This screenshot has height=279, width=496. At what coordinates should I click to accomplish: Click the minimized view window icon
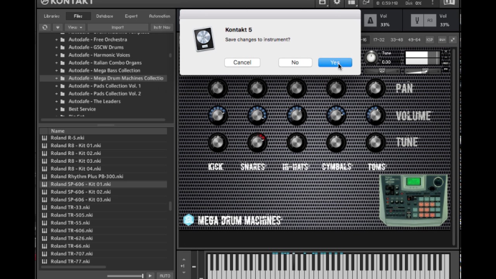(366, 2)
